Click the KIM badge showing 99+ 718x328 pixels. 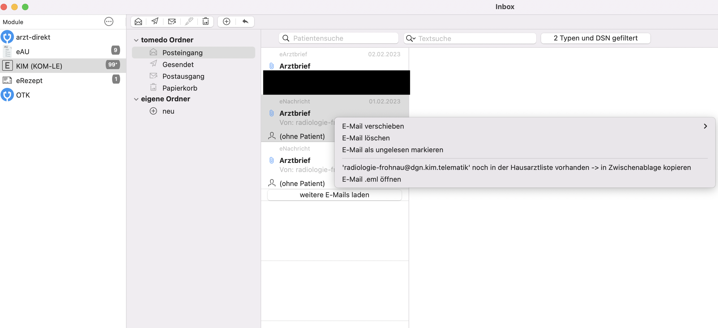(x=113, y=65)
